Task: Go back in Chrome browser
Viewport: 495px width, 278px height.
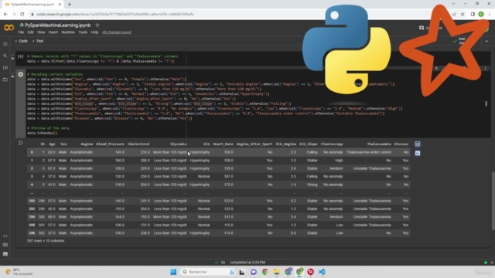Action: (5, 14)
